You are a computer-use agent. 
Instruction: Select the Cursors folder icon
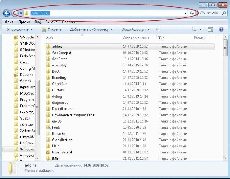click(x=48, y=90)
